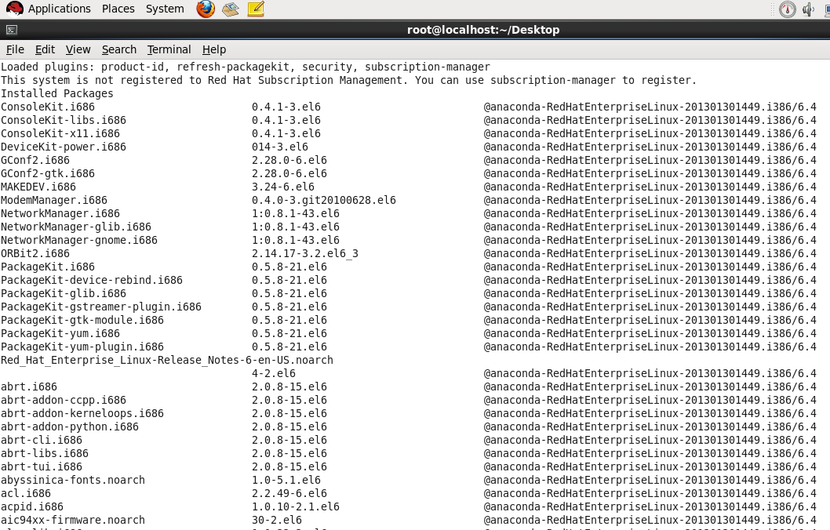Click the "This system is not registered" line

pos(349,80)
